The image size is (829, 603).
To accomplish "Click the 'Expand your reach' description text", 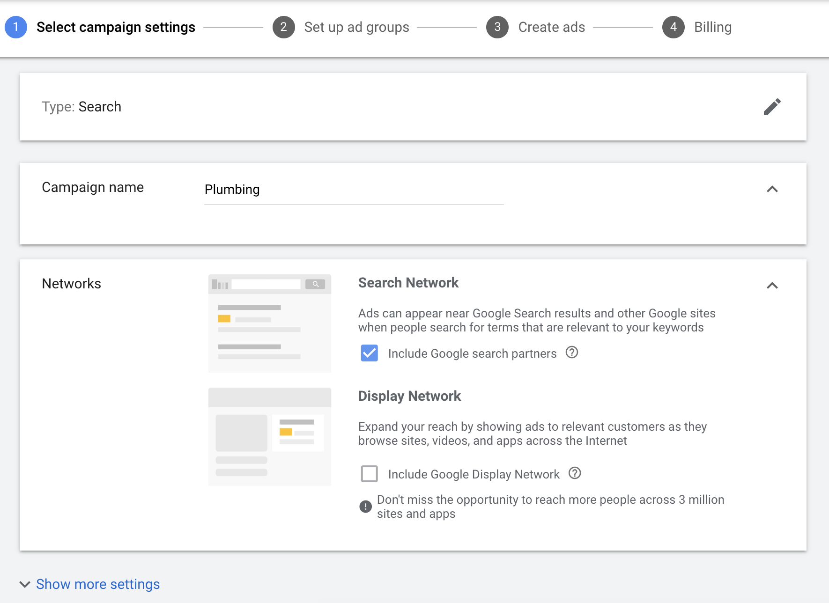I will tap(533, 434).
